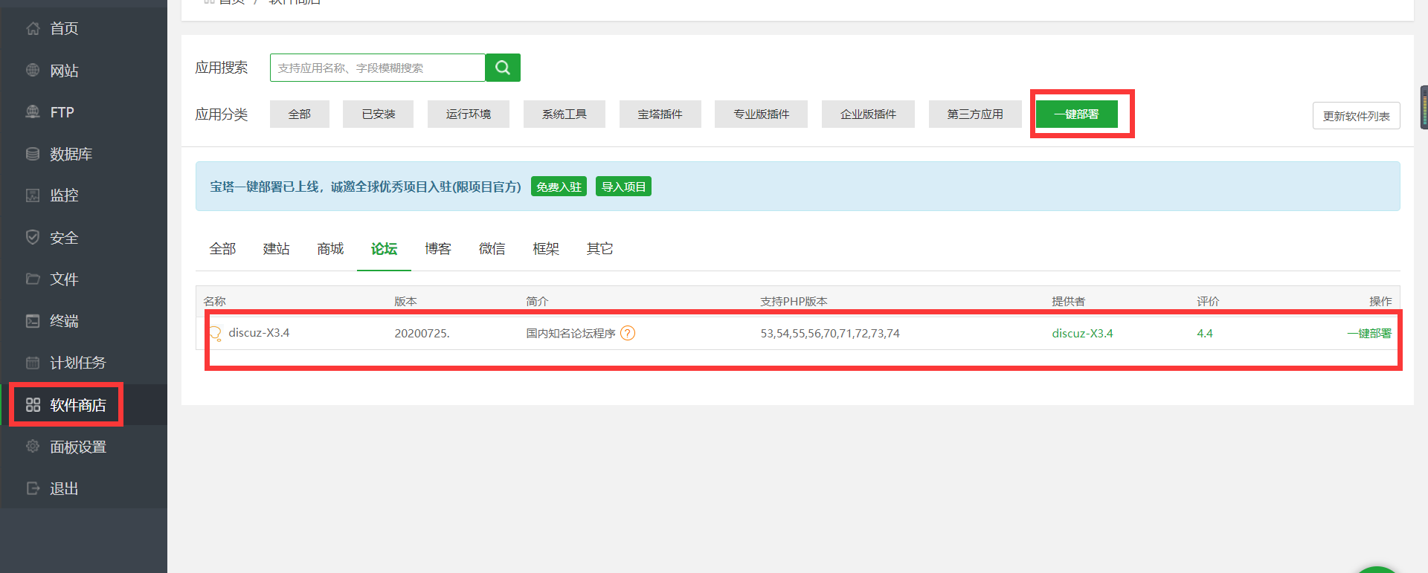
Task: Click PHP versions 53,54,55,56,70,71,72,73,74 cell
Action: pyautogui.click(x=830, y=333)
